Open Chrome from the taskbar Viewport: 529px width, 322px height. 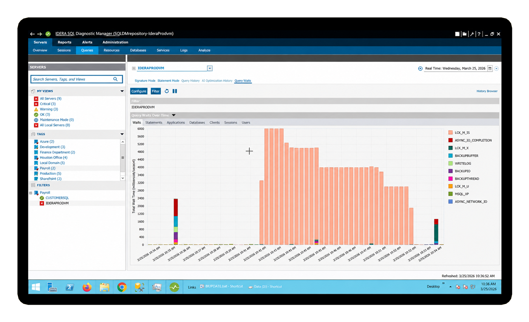122,287
